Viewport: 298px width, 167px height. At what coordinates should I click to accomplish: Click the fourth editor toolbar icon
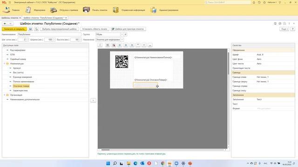[120, 45]
